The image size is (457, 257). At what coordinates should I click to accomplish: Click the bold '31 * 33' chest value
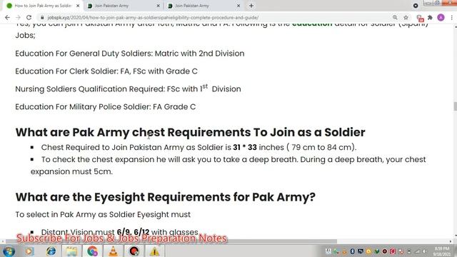pos(245,148)
